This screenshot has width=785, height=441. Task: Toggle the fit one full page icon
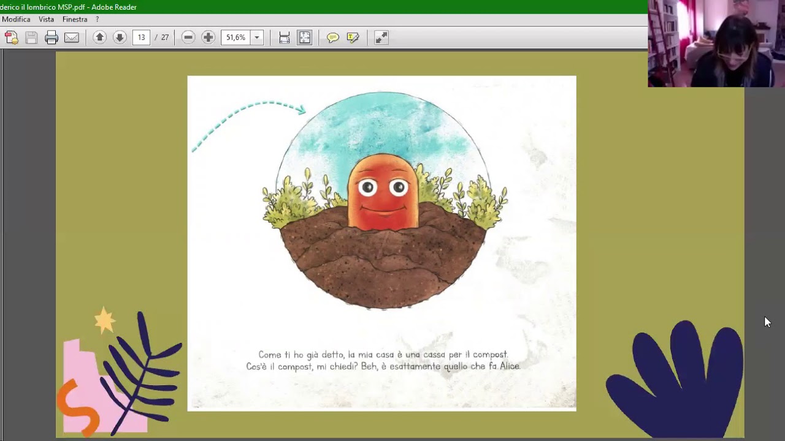305,37
